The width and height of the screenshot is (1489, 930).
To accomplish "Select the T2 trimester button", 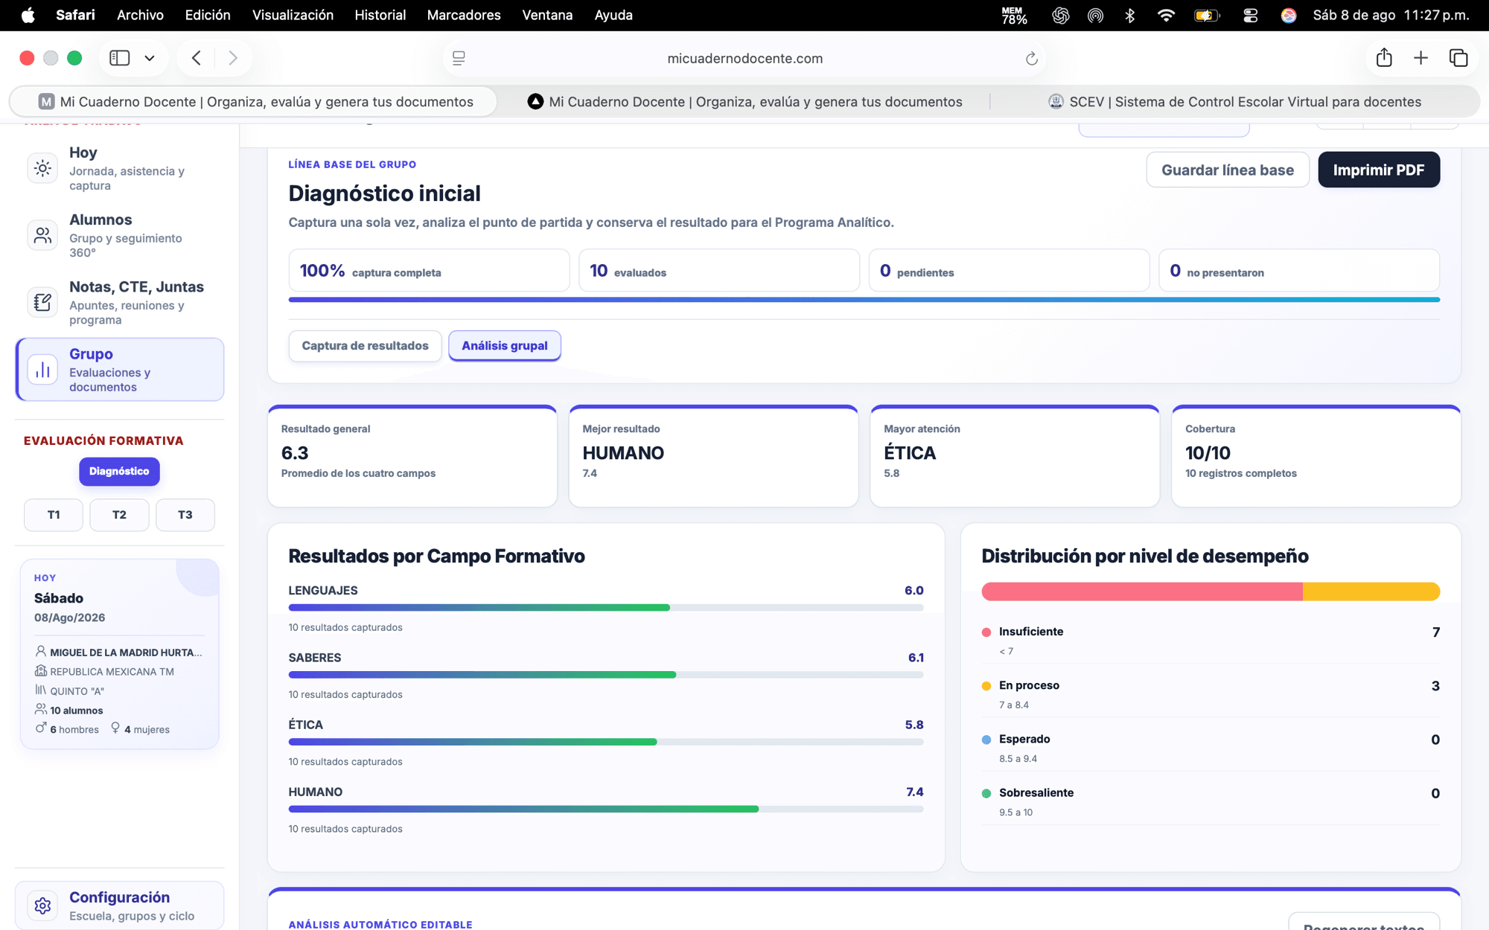I will click(119, 515).
